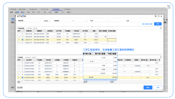Check the row MO-2022-04-0001 checkbox
Image resolution: width=175 pixels, height=99 pixels.
click(x=22, y=34)
